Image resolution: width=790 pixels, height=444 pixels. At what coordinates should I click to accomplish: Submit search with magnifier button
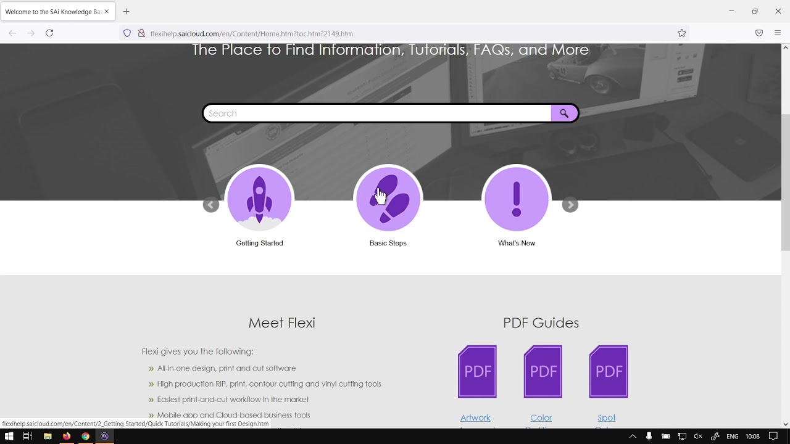click(x=564, y=113)
